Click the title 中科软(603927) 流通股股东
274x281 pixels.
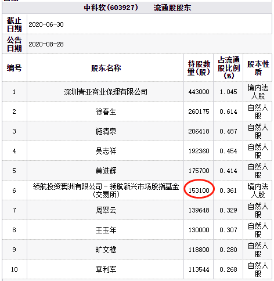pyautogui.click(x=138, y=8)
